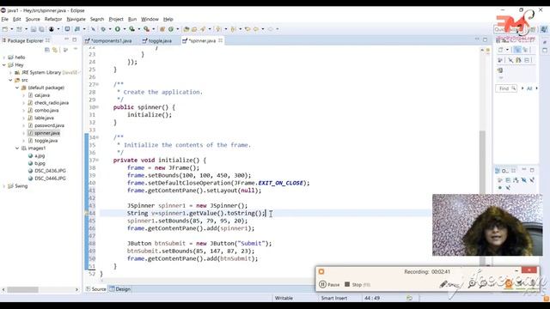The image size is (550, 309).
Task: Collapse the (default package) node
Action: click(x=17, y=88)
